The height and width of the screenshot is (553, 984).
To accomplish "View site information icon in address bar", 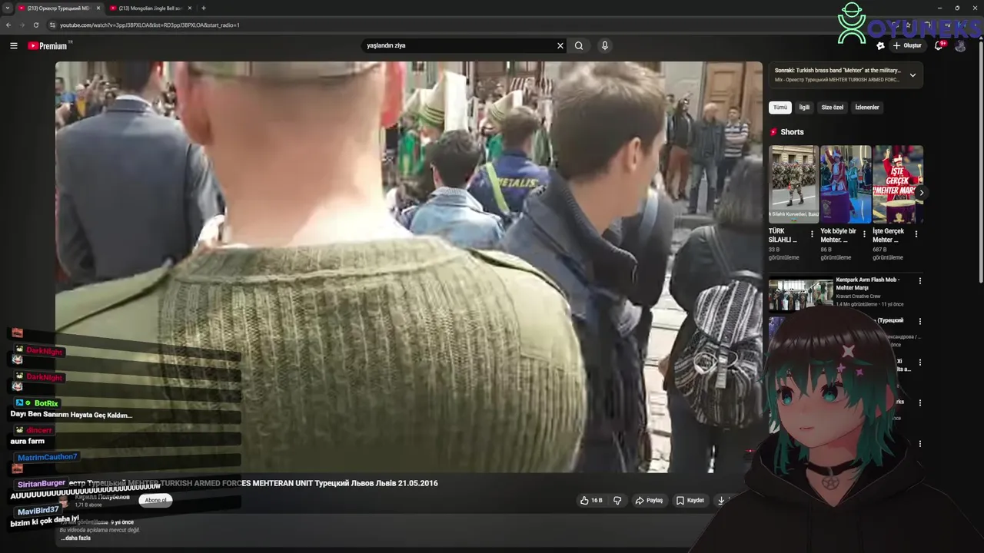I will pos(52,25).
